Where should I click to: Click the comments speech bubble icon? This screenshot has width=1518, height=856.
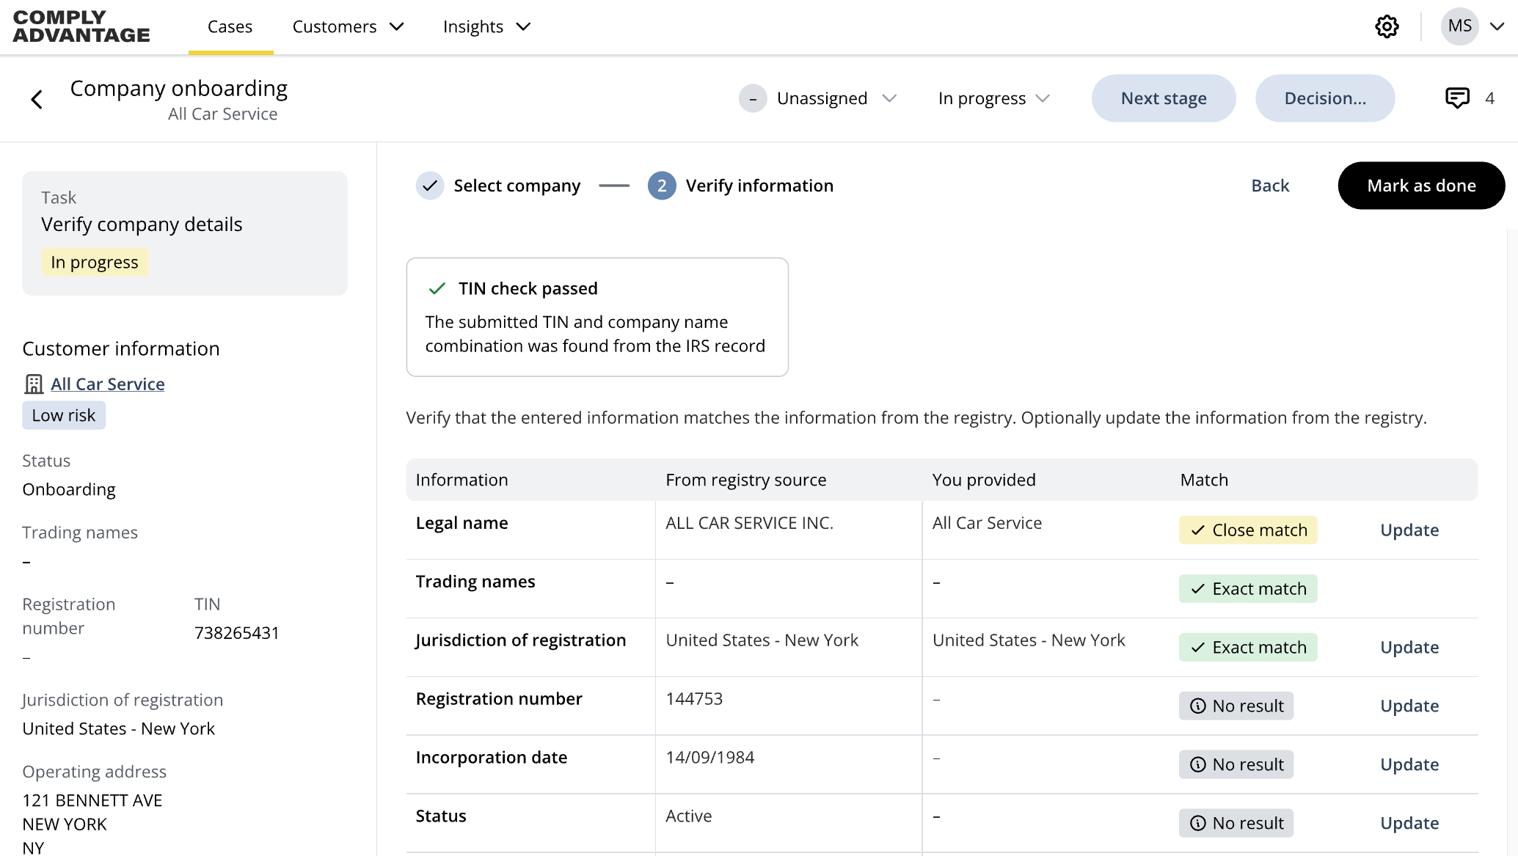(1456, 98)
